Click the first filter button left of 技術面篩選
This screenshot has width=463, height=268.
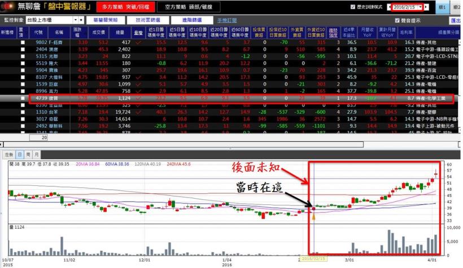[105, 20]
